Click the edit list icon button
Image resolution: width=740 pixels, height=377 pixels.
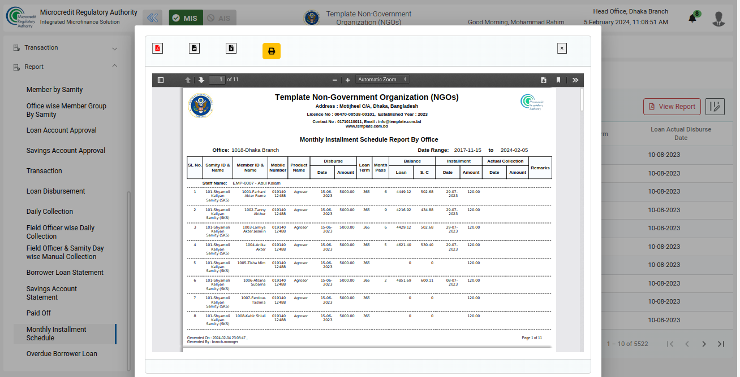point(716,107)
